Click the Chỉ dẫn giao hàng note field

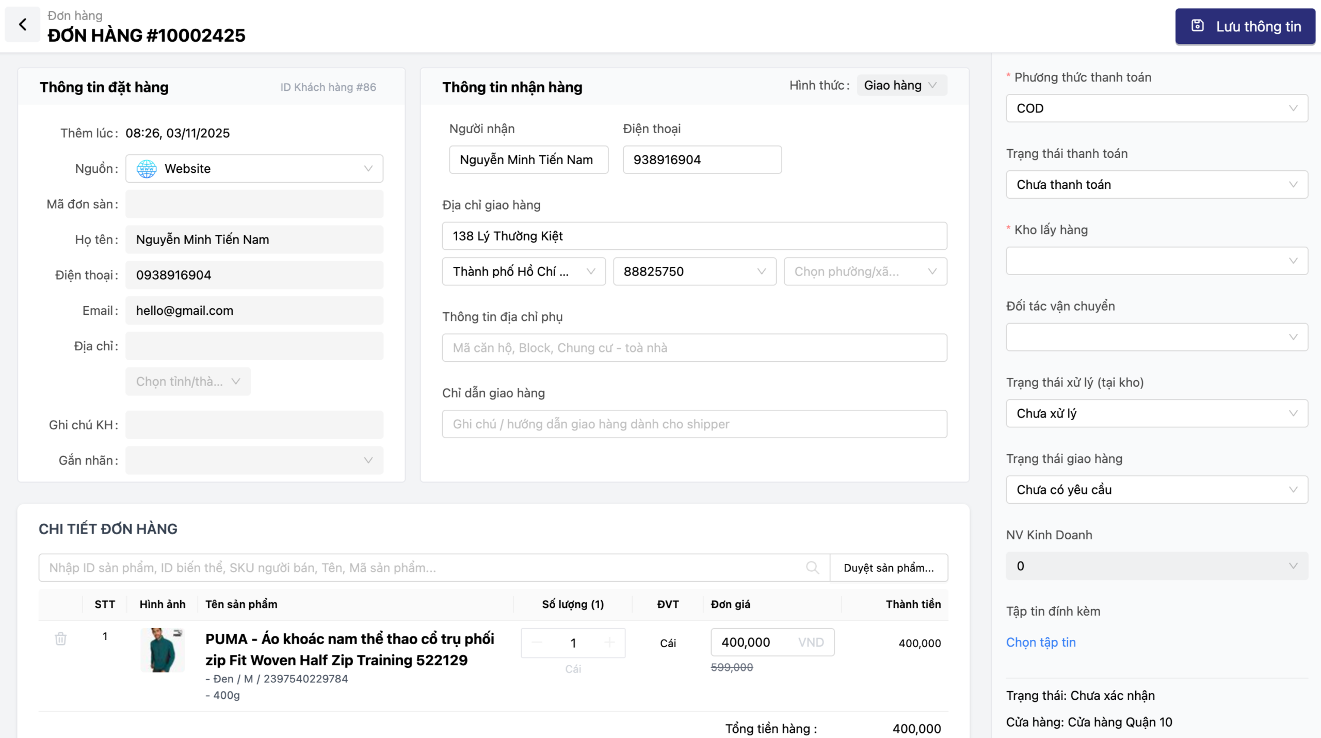694,424
